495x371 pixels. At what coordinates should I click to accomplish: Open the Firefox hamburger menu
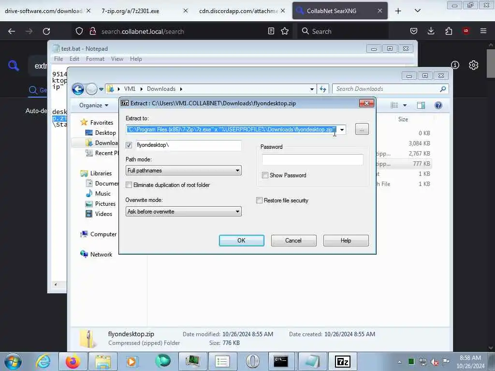483,31
